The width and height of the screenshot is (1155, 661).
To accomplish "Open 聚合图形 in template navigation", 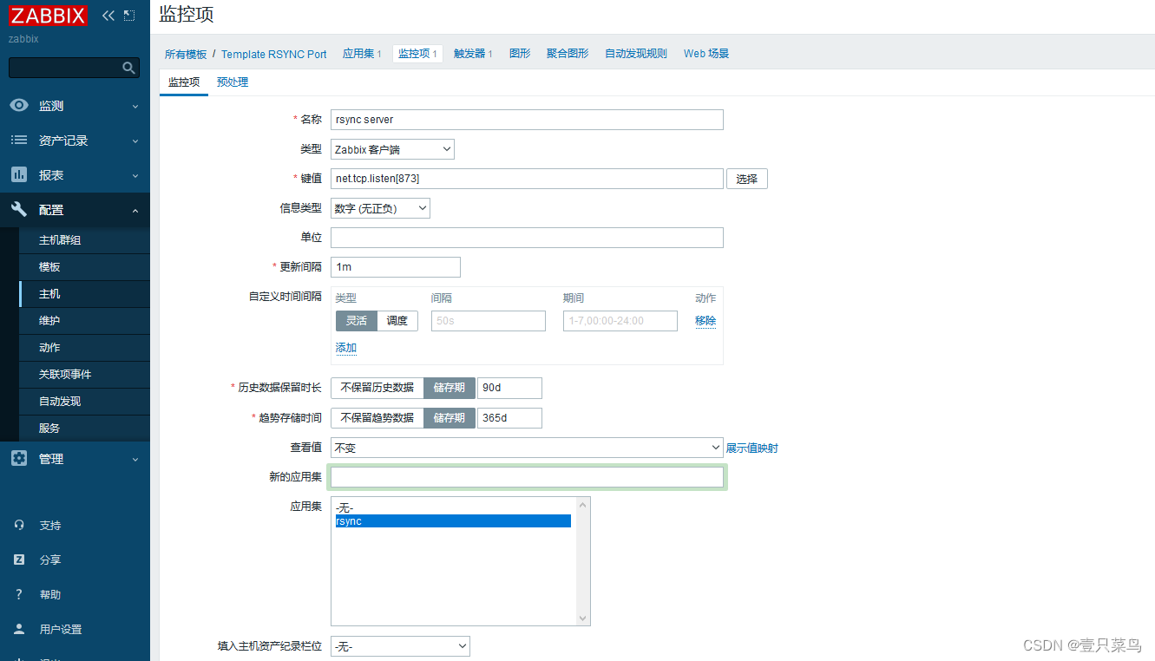I will pos(568,54).
